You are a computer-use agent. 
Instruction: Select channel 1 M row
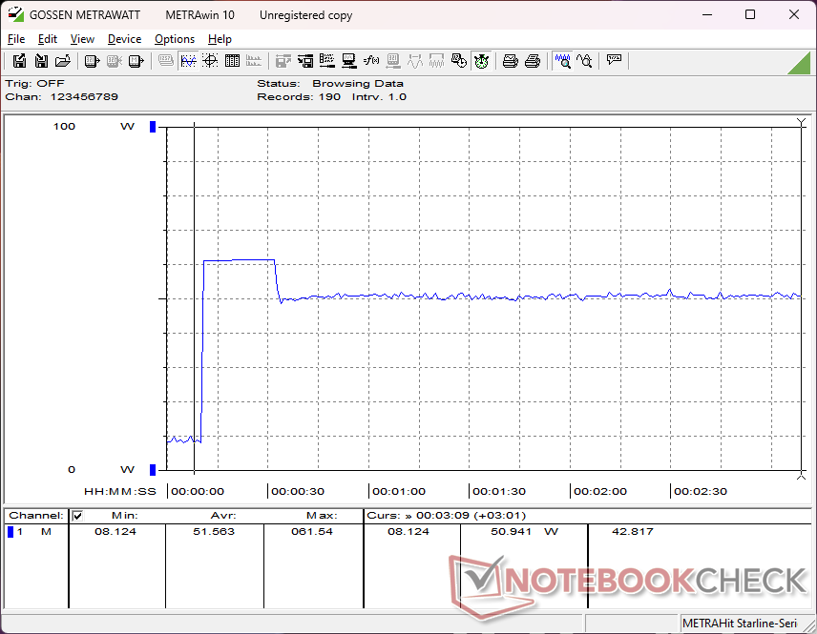[x=33, y=532]
